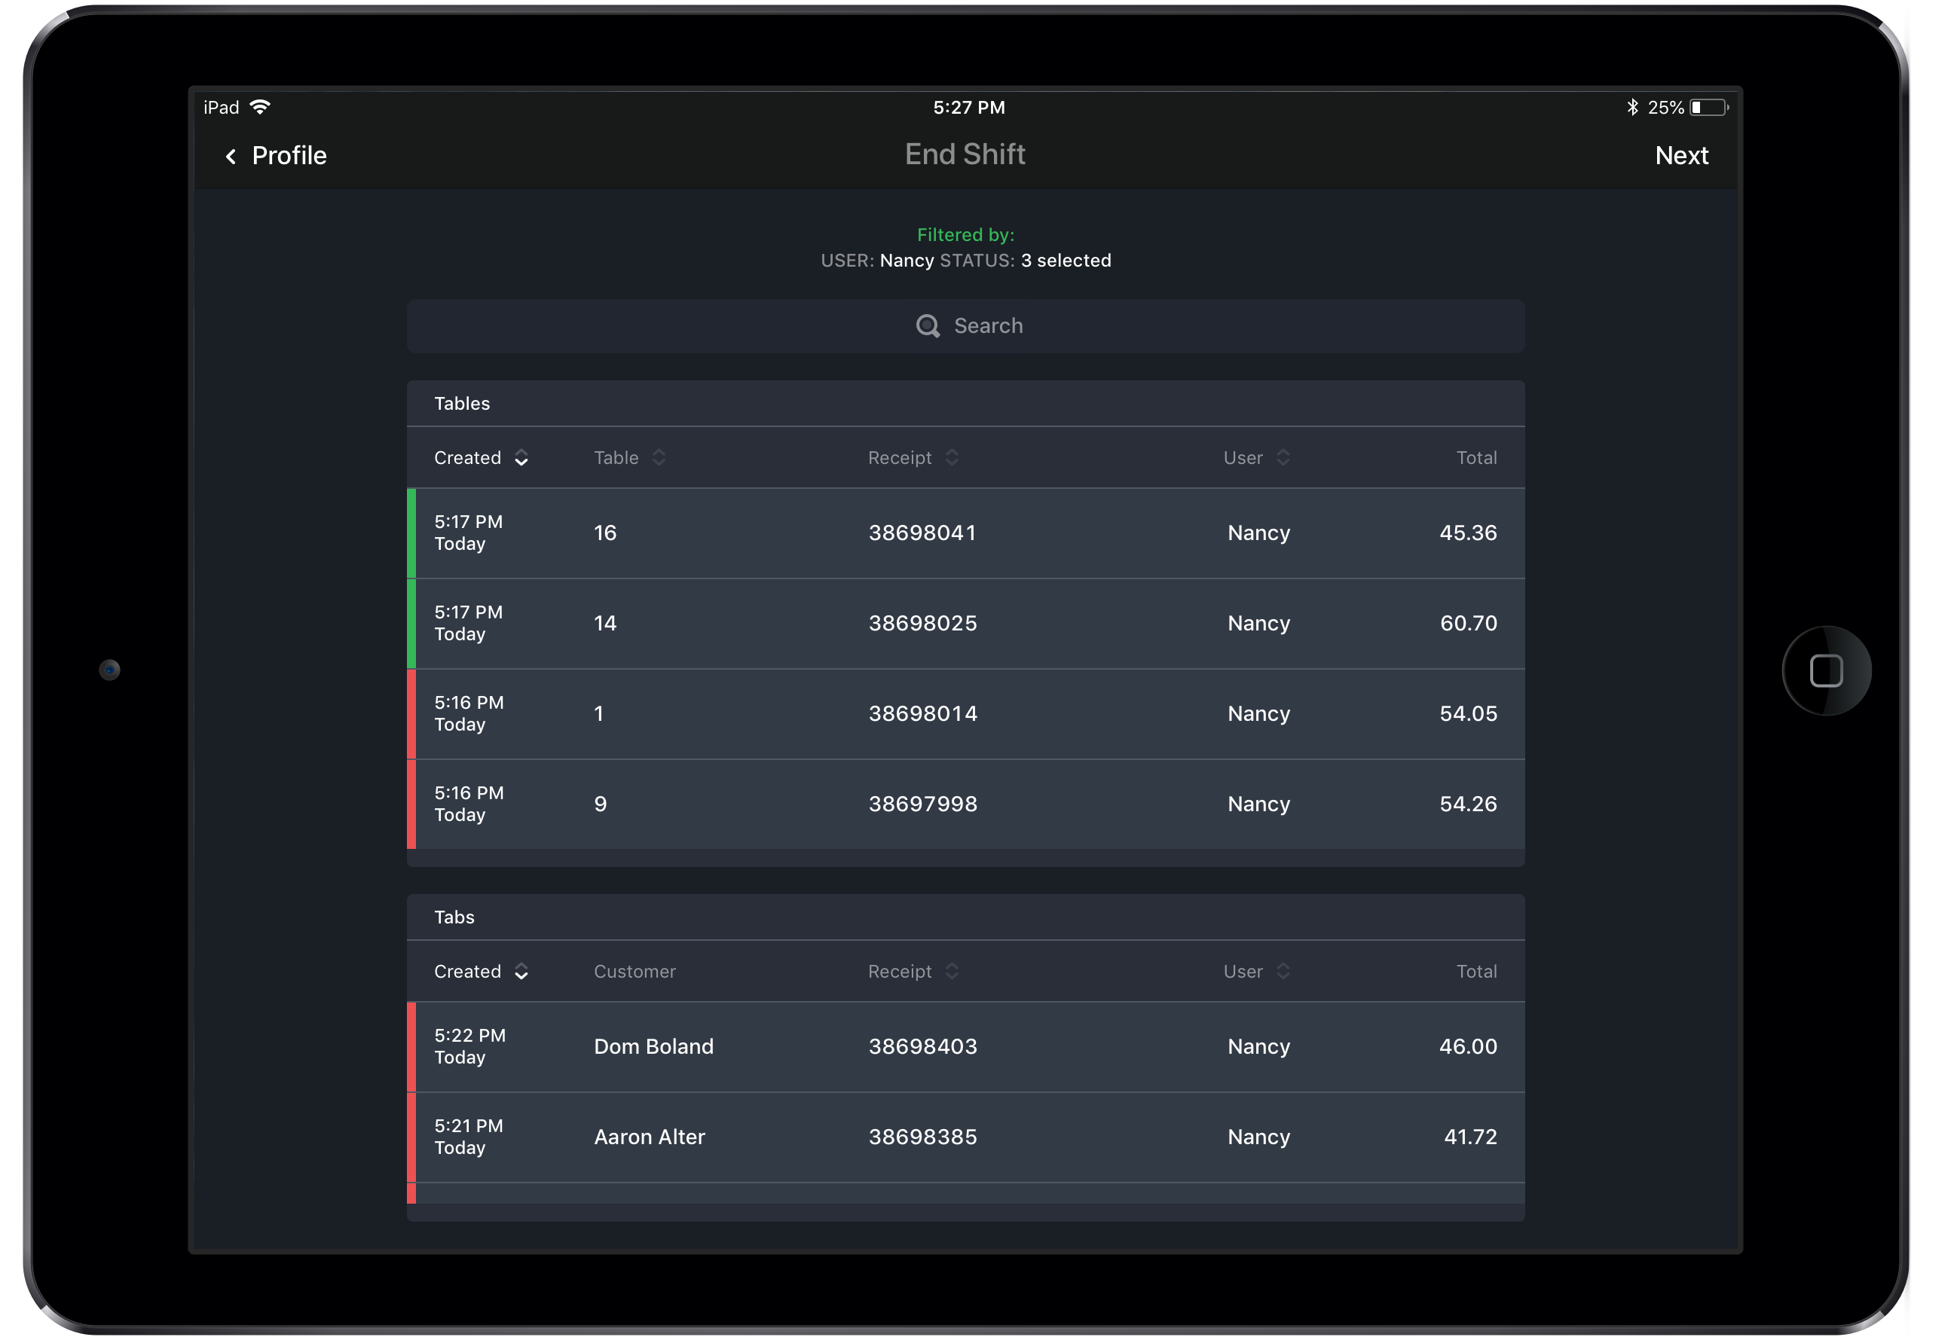Image resolution: width=1957 pixels, height=1340 pixels.
Task: Sort Tabs section by Created
Action: pyautogui.click(x=481, y=972)
